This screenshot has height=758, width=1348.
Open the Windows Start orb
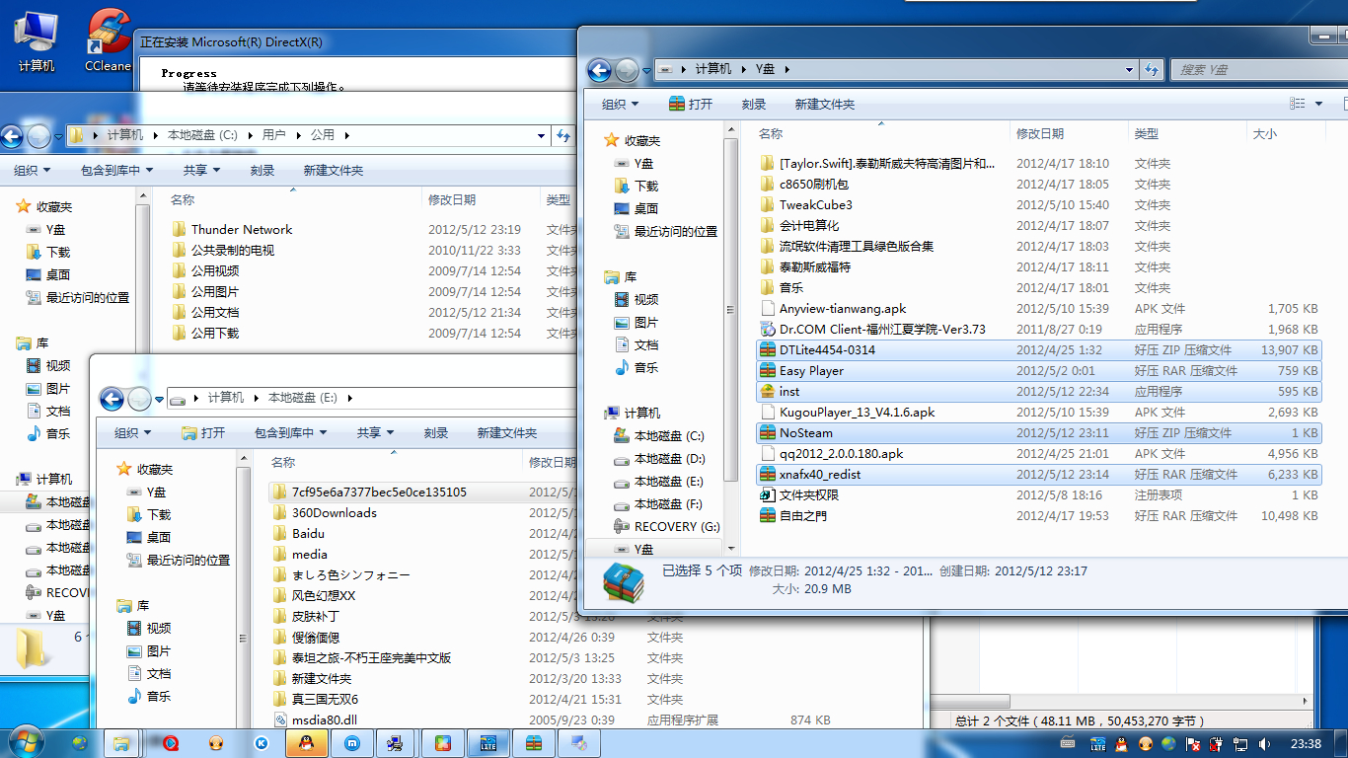25,740
